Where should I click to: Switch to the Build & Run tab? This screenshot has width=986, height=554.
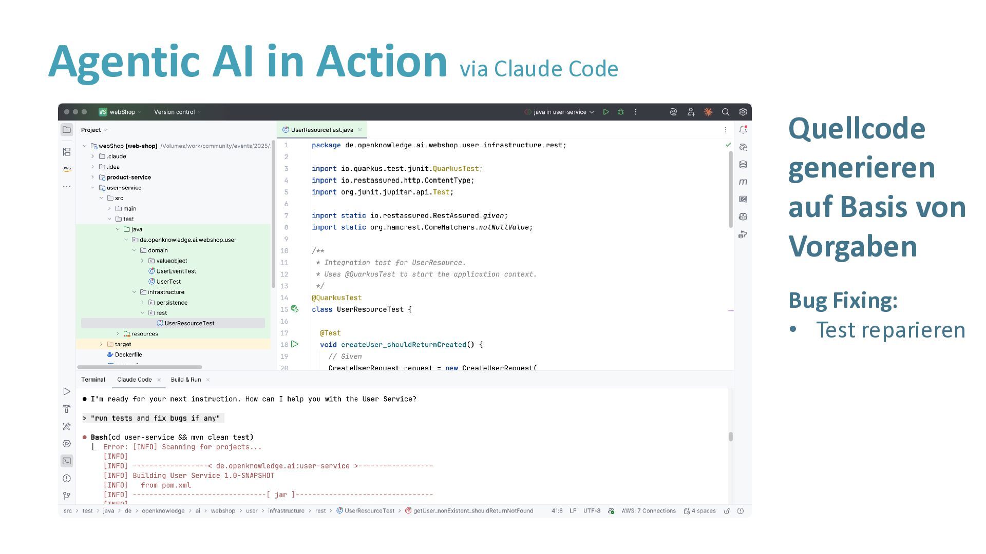(x=185, y=380)
